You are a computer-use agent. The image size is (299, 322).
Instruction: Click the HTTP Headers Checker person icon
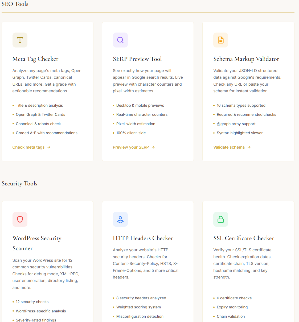(x=120, y=219)
